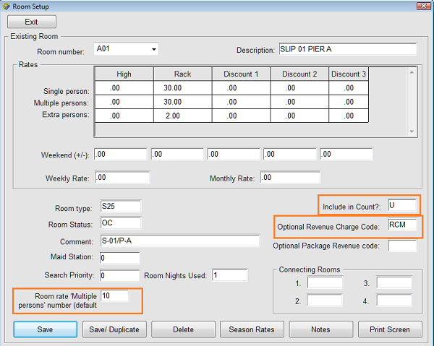Click the High column header
Screen dimensions: 434x346
click(124, 74)
